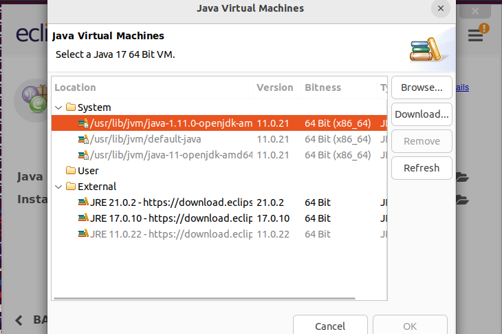Image resolution: width=502 pixels, height=334 pixels.
Task: Close the Java Virtual Machines dialog
Action: (441, 8)
